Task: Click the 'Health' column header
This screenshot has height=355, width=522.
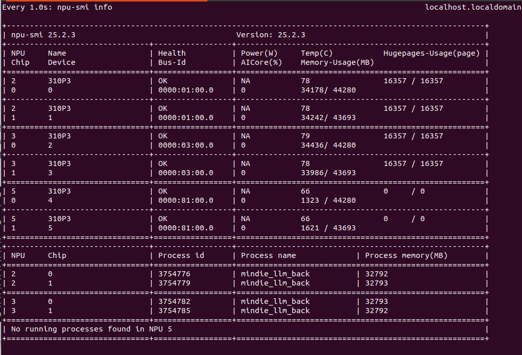Action: tap(172, 53)
